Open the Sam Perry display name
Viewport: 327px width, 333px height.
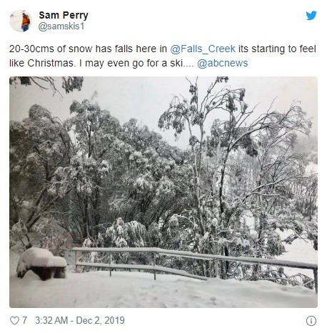[64, 15]
